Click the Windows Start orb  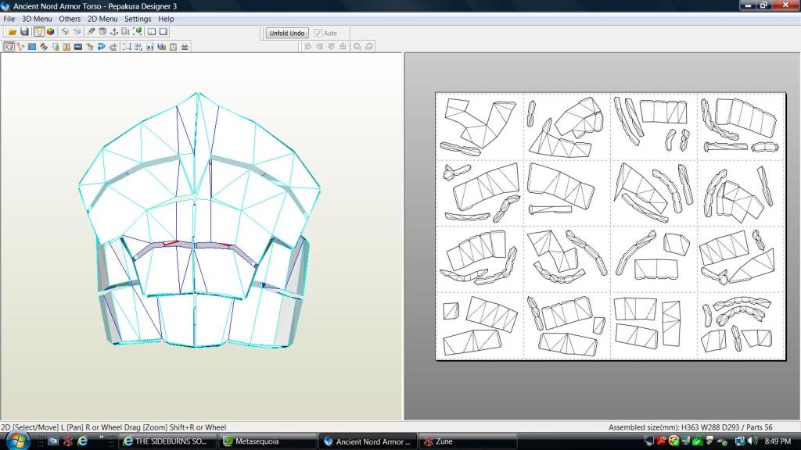point(16,441)
